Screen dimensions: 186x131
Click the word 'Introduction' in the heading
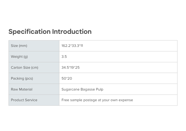(x=72, y=32)
